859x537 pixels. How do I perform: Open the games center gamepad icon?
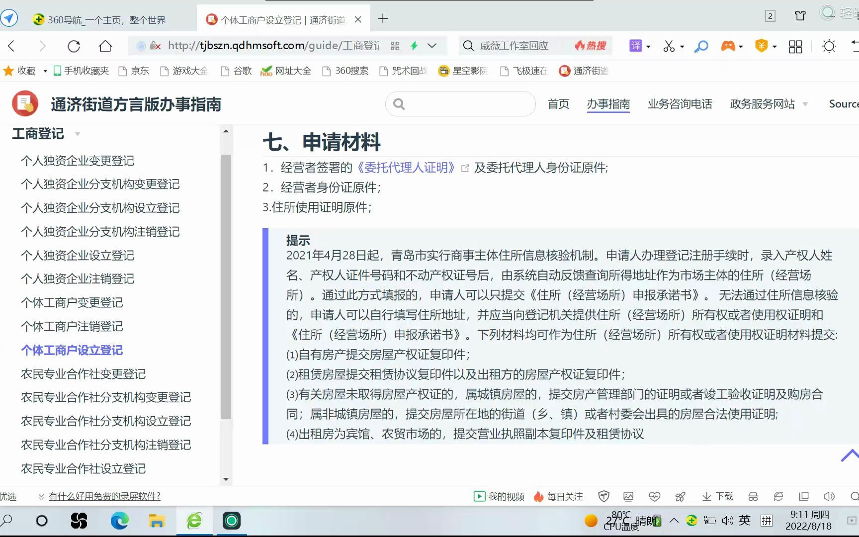coord(728,46)
